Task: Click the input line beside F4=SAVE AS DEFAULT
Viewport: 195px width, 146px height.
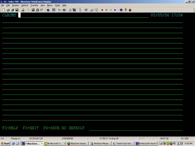Action: [x=136, y=128]
